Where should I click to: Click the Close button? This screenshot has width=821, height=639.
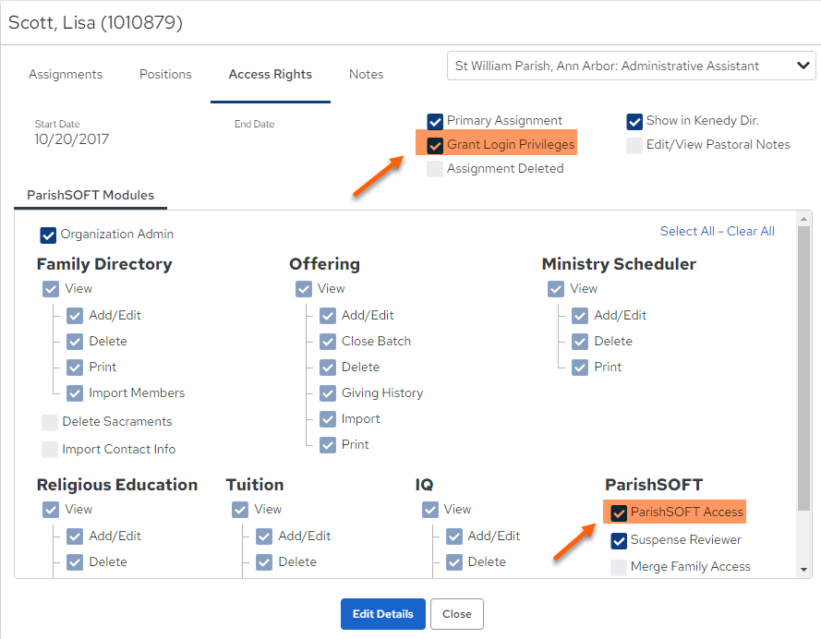[456, 614]
